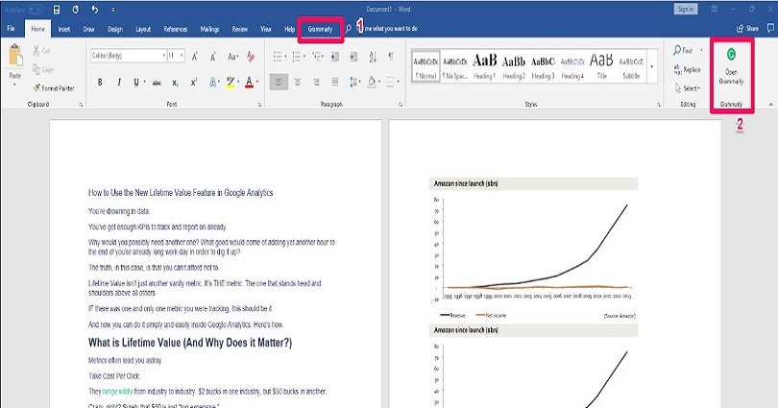Select the Normal style
The height and width of the screenshot is (408, 778).
click(425, 66)
